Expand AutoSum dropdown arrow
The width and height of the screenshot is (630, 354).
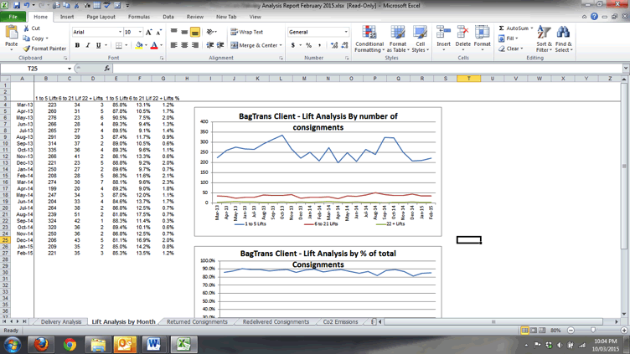pyautogui.click(x=531, y=28)
